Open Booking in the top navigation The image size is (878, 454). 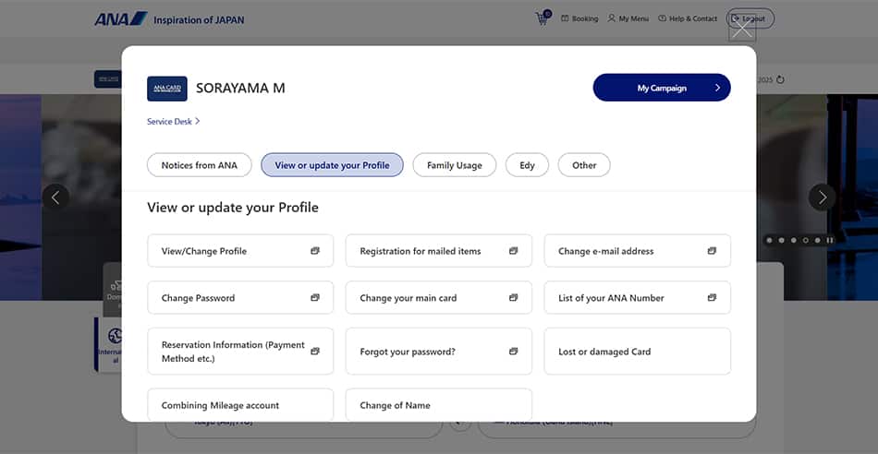point(579,18)
